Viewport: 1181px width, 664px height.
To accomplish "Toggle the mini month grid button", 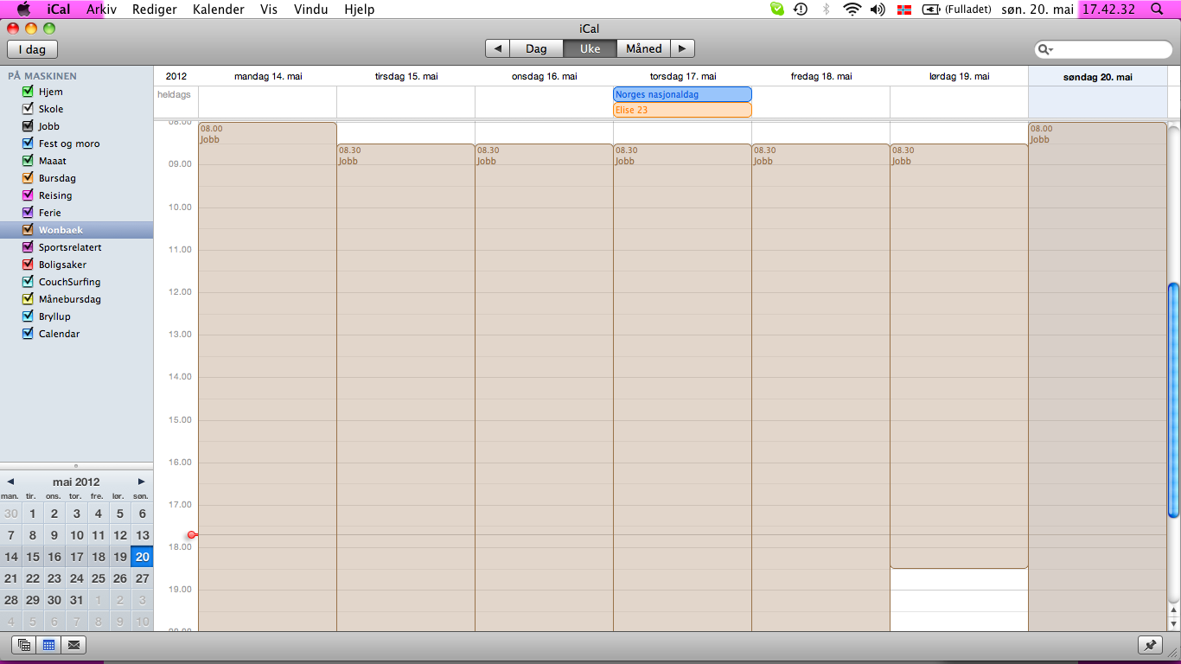I will tap(49, 644).
